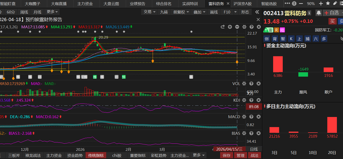Click the 九转 toolbar button
343x159 pixels.
164,12
